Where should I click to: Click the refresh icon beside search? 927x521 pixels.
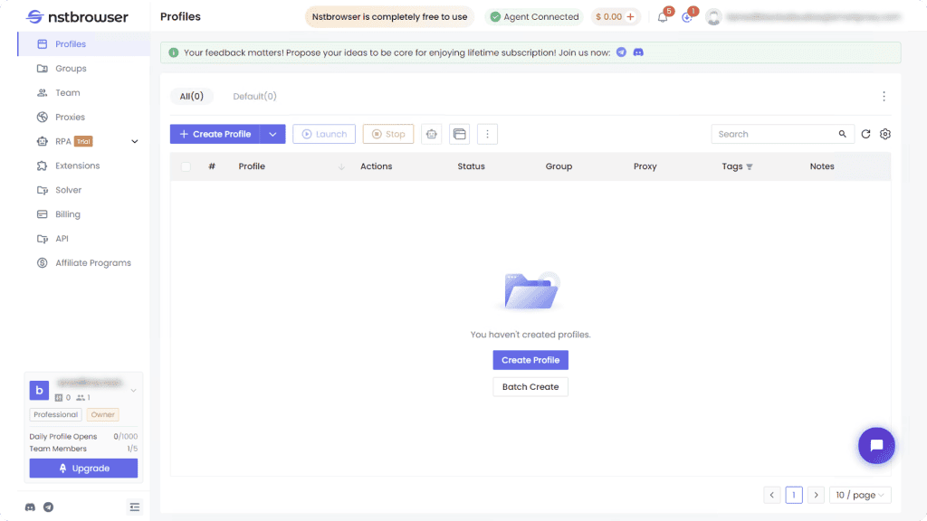[x=865, y=134]
